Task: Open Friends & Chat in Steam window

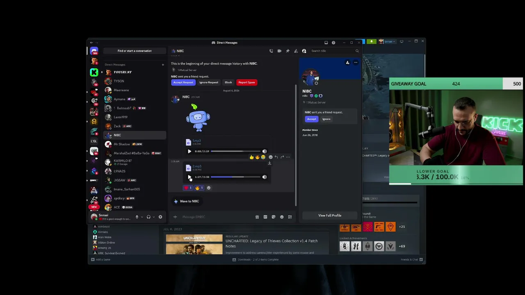Action: click(412, 259)
